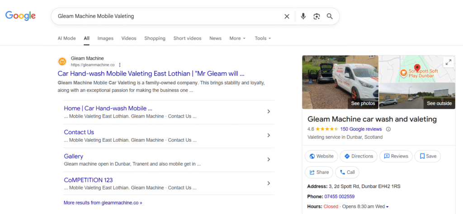Screen dimensions: 463x214
Task: Switch to the Images tab
Action: point(105,38)
